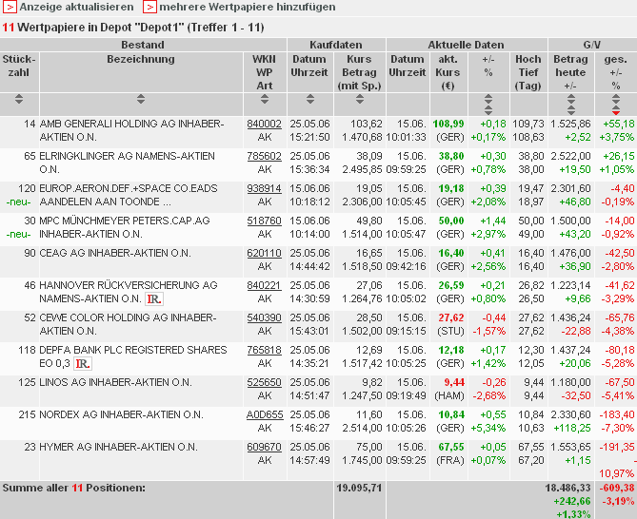Viewport: 637px width, 519px height.
Task: Click the red arrow icon before Anzeige aktualisieren
Action: click(x=10, y=7)
